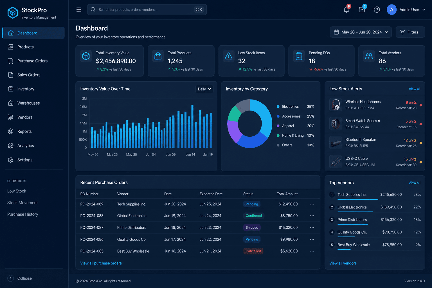
Task: Open row actions for PO-2024-085
Action: pos(312,251)
